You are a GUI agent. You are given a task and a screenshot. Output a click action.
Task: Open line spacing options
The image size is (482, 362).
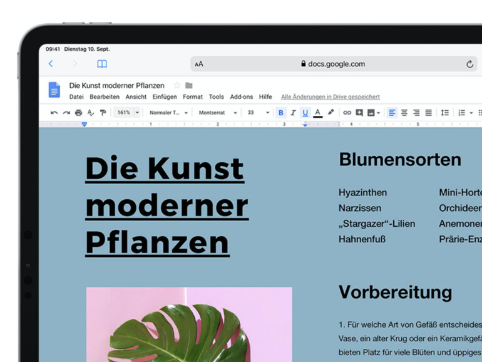[x=445, y=113]
